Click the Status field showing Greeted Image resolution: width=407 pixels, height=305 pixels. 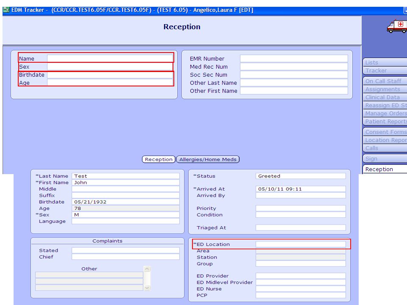point(301,176)
